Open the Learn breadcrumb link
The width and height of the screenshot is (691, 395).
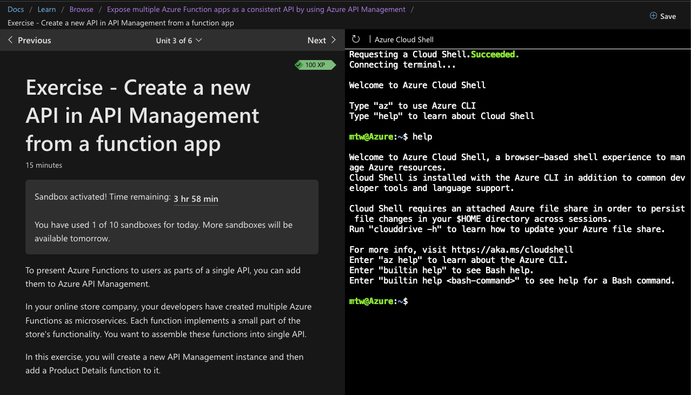pos(46,9)
